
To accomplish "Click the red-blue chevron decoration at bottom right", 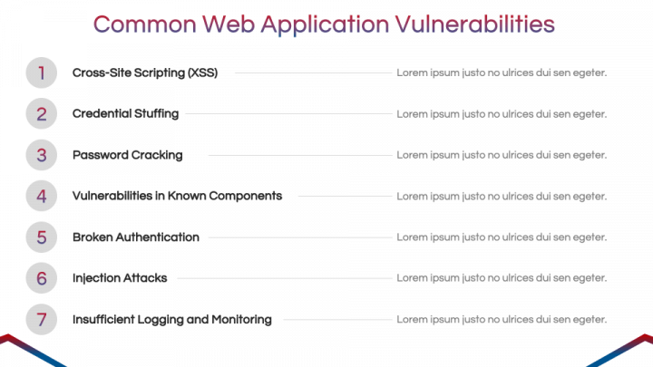I will [x=620, y=351].
